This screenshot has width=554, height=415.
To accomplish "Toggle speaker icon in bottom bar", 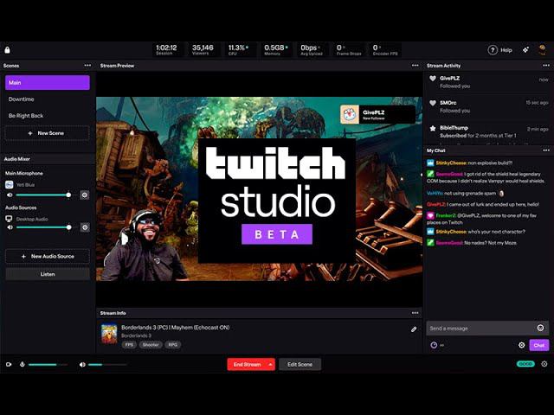I will click(x=82, y=365).
